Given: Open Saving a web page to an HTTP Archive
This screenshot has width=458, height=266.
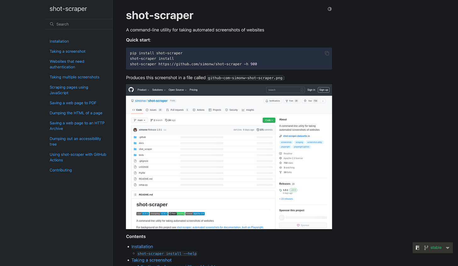Looking at the screenshot, I should tap(77, 126).
